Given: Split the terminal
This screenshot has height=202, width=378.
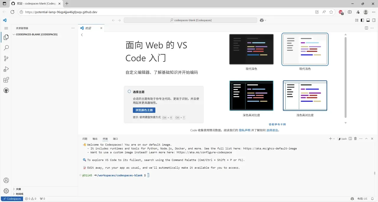Looking at the screenshot, I should point(350,139).
